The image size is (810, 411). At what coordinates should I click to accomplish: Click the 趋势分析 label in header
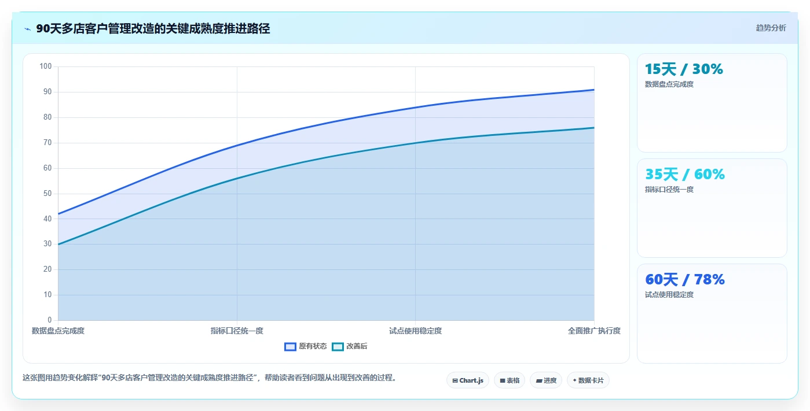click(x=771, y=28)
